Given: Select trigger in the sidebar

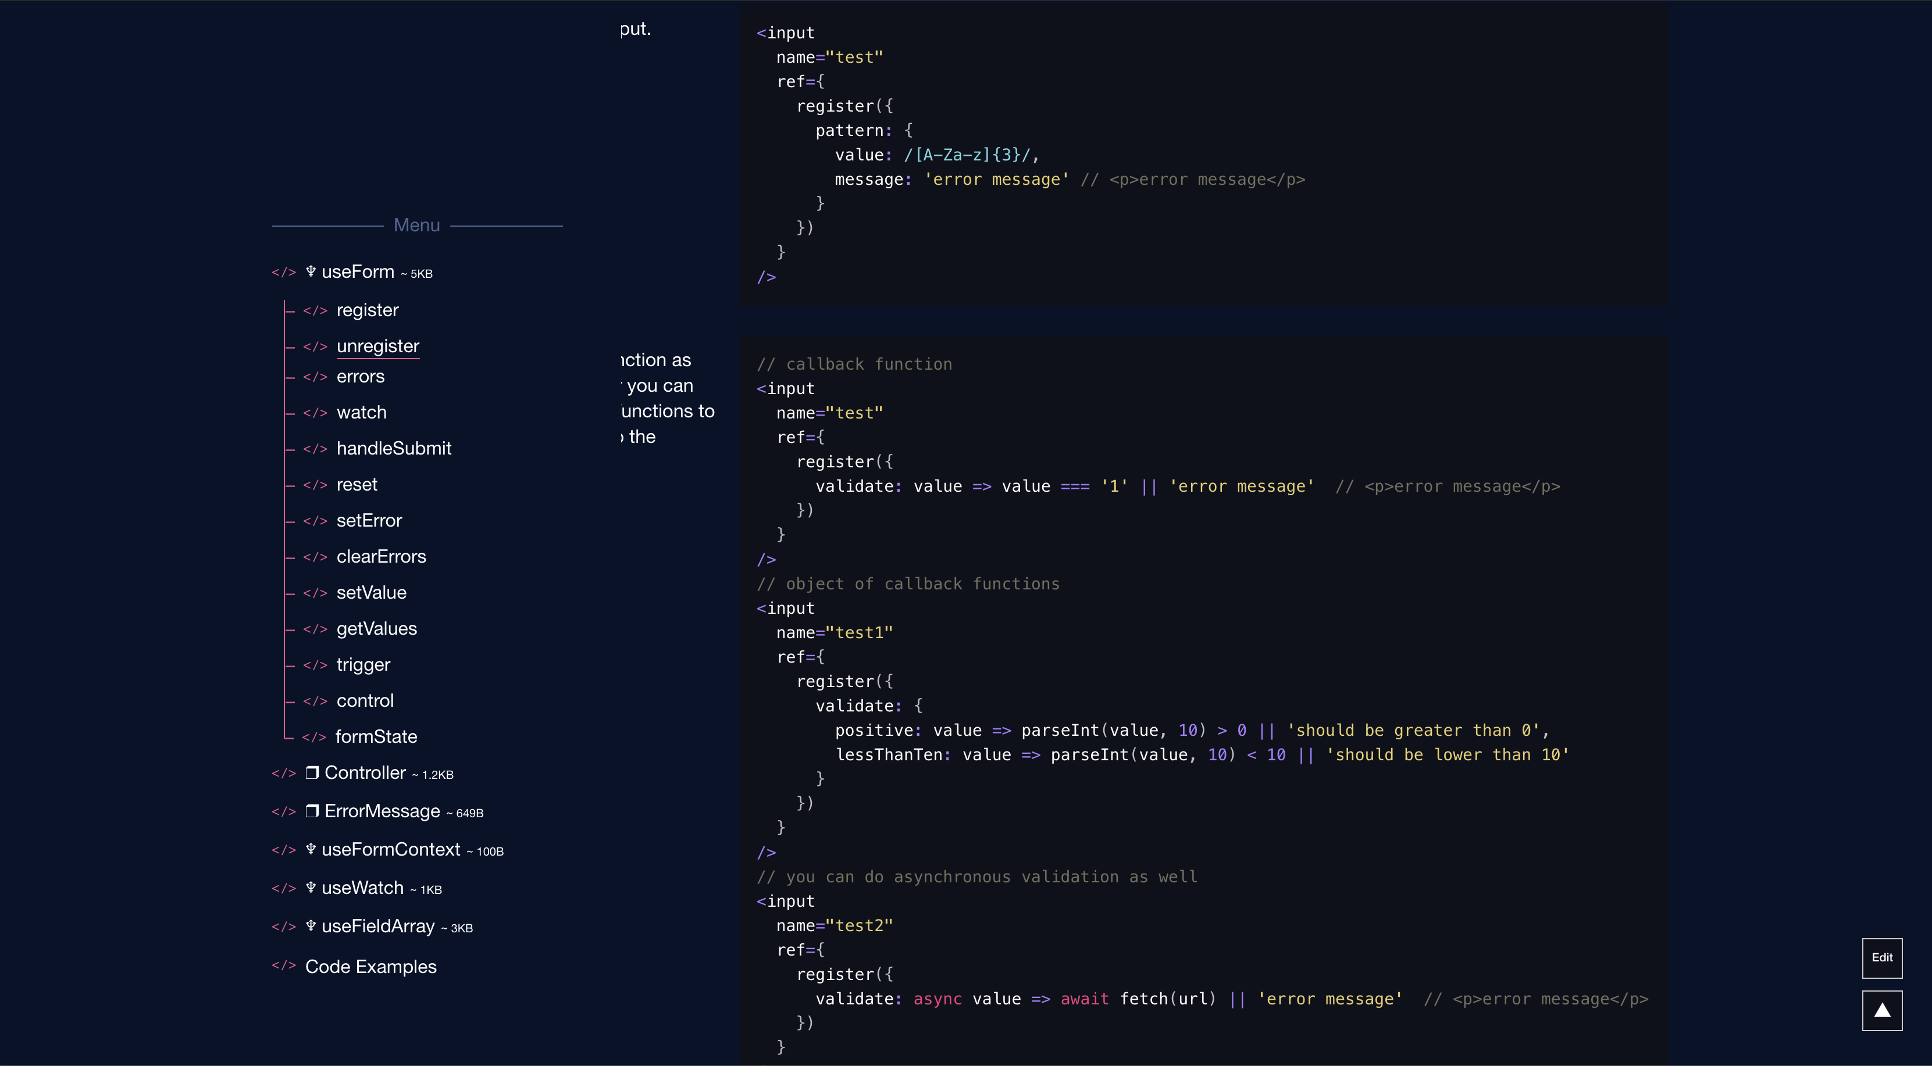Looking at the screenshot, I should click(363, 664).
